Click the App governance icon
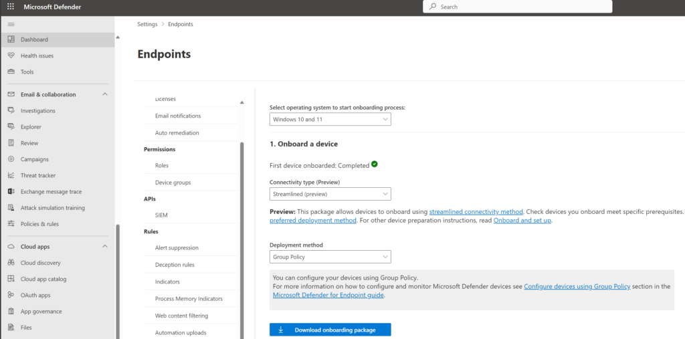The height and width of the screenshot is (339, 685). 11,311
